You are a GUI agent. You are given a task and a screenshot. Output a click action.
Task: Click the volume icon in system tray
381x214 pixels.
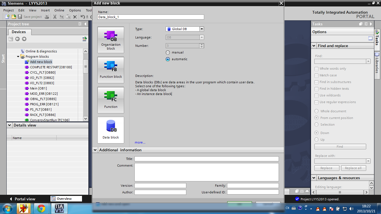pos(351,208)
